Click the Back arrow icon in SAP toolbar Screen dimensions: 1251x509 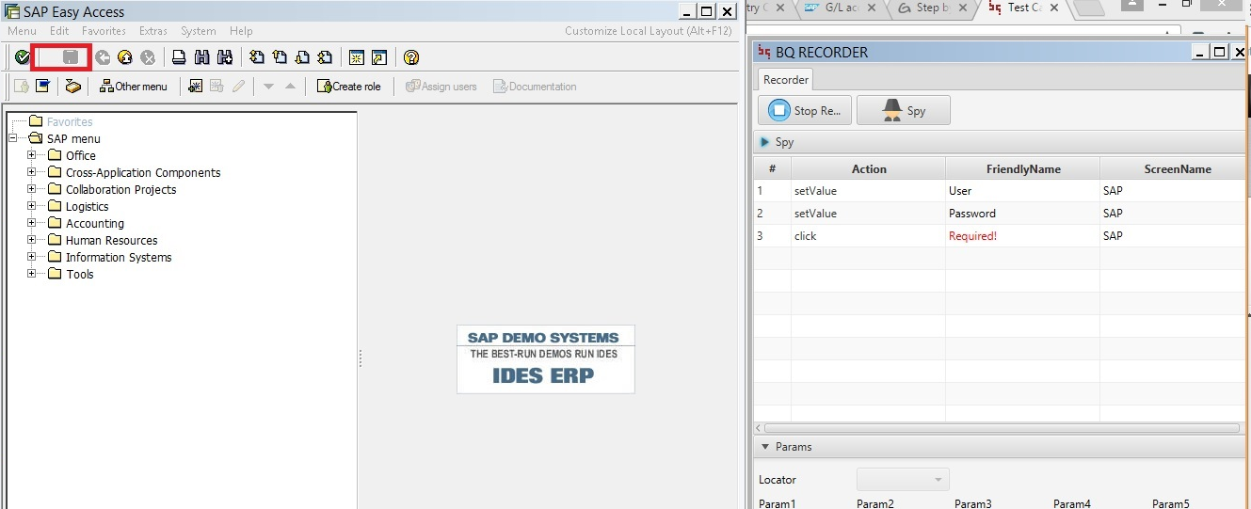pos(103,57)
